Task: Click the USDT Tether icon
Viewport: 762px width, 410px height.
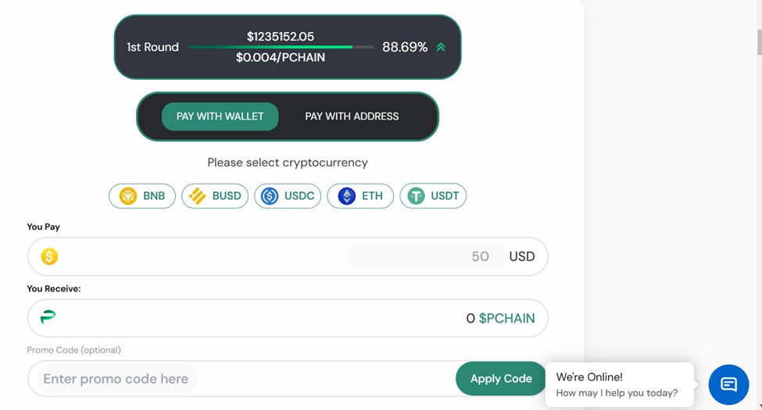Action: (416, 196)
